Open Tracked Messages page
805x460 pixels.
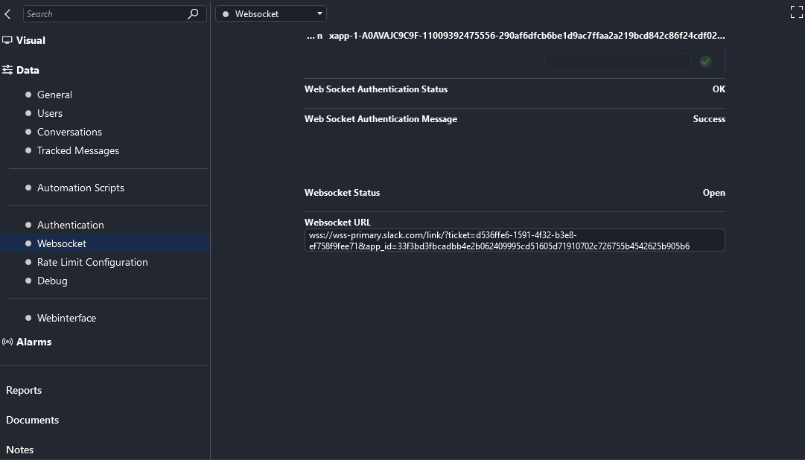(x=78, y=150)
